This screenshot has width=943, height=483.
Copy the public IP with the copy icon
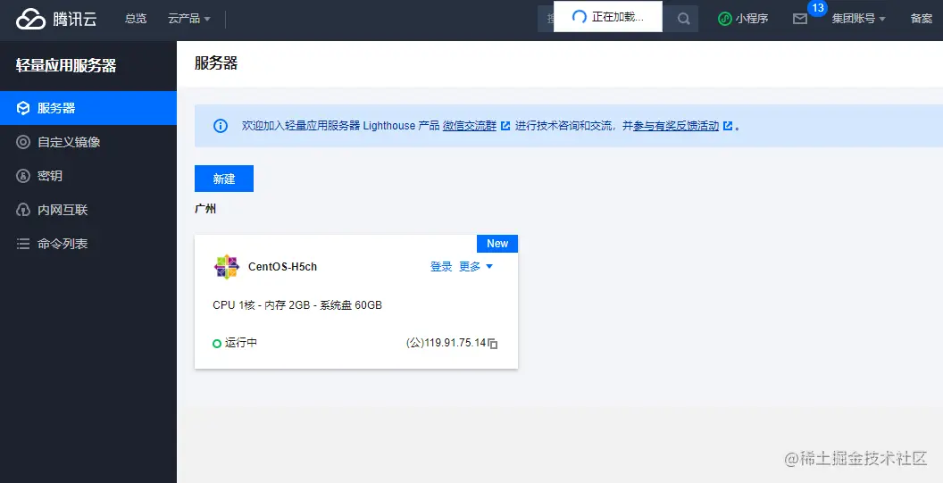(493, 344)
